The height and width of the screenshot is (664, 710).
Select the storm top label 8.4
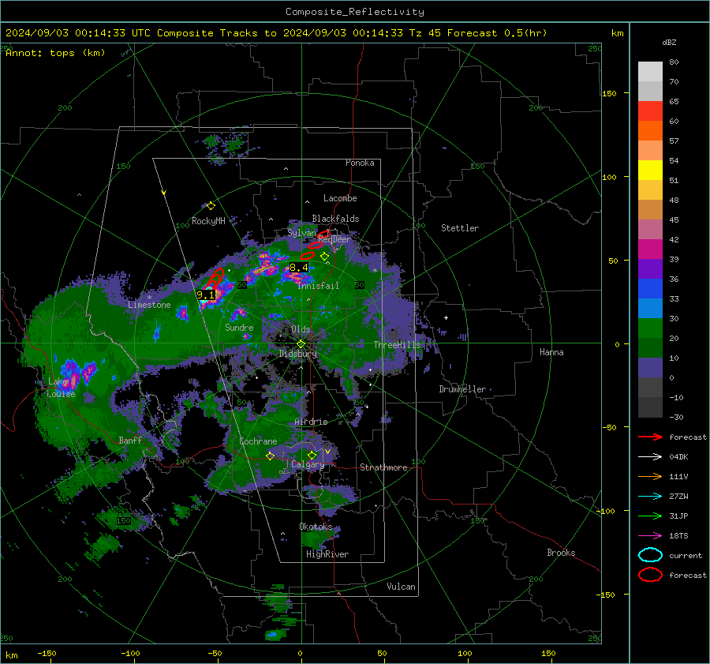[x=299, y=268]
